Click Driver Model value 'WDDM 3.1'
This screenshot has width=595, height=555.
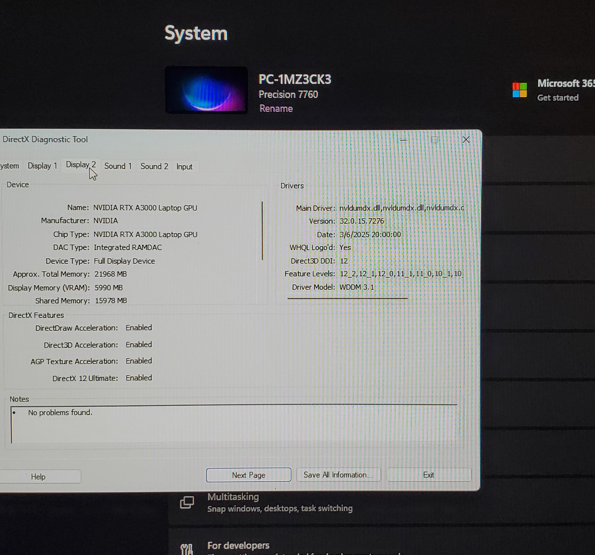pyautogui.click(x=356, y=287)
